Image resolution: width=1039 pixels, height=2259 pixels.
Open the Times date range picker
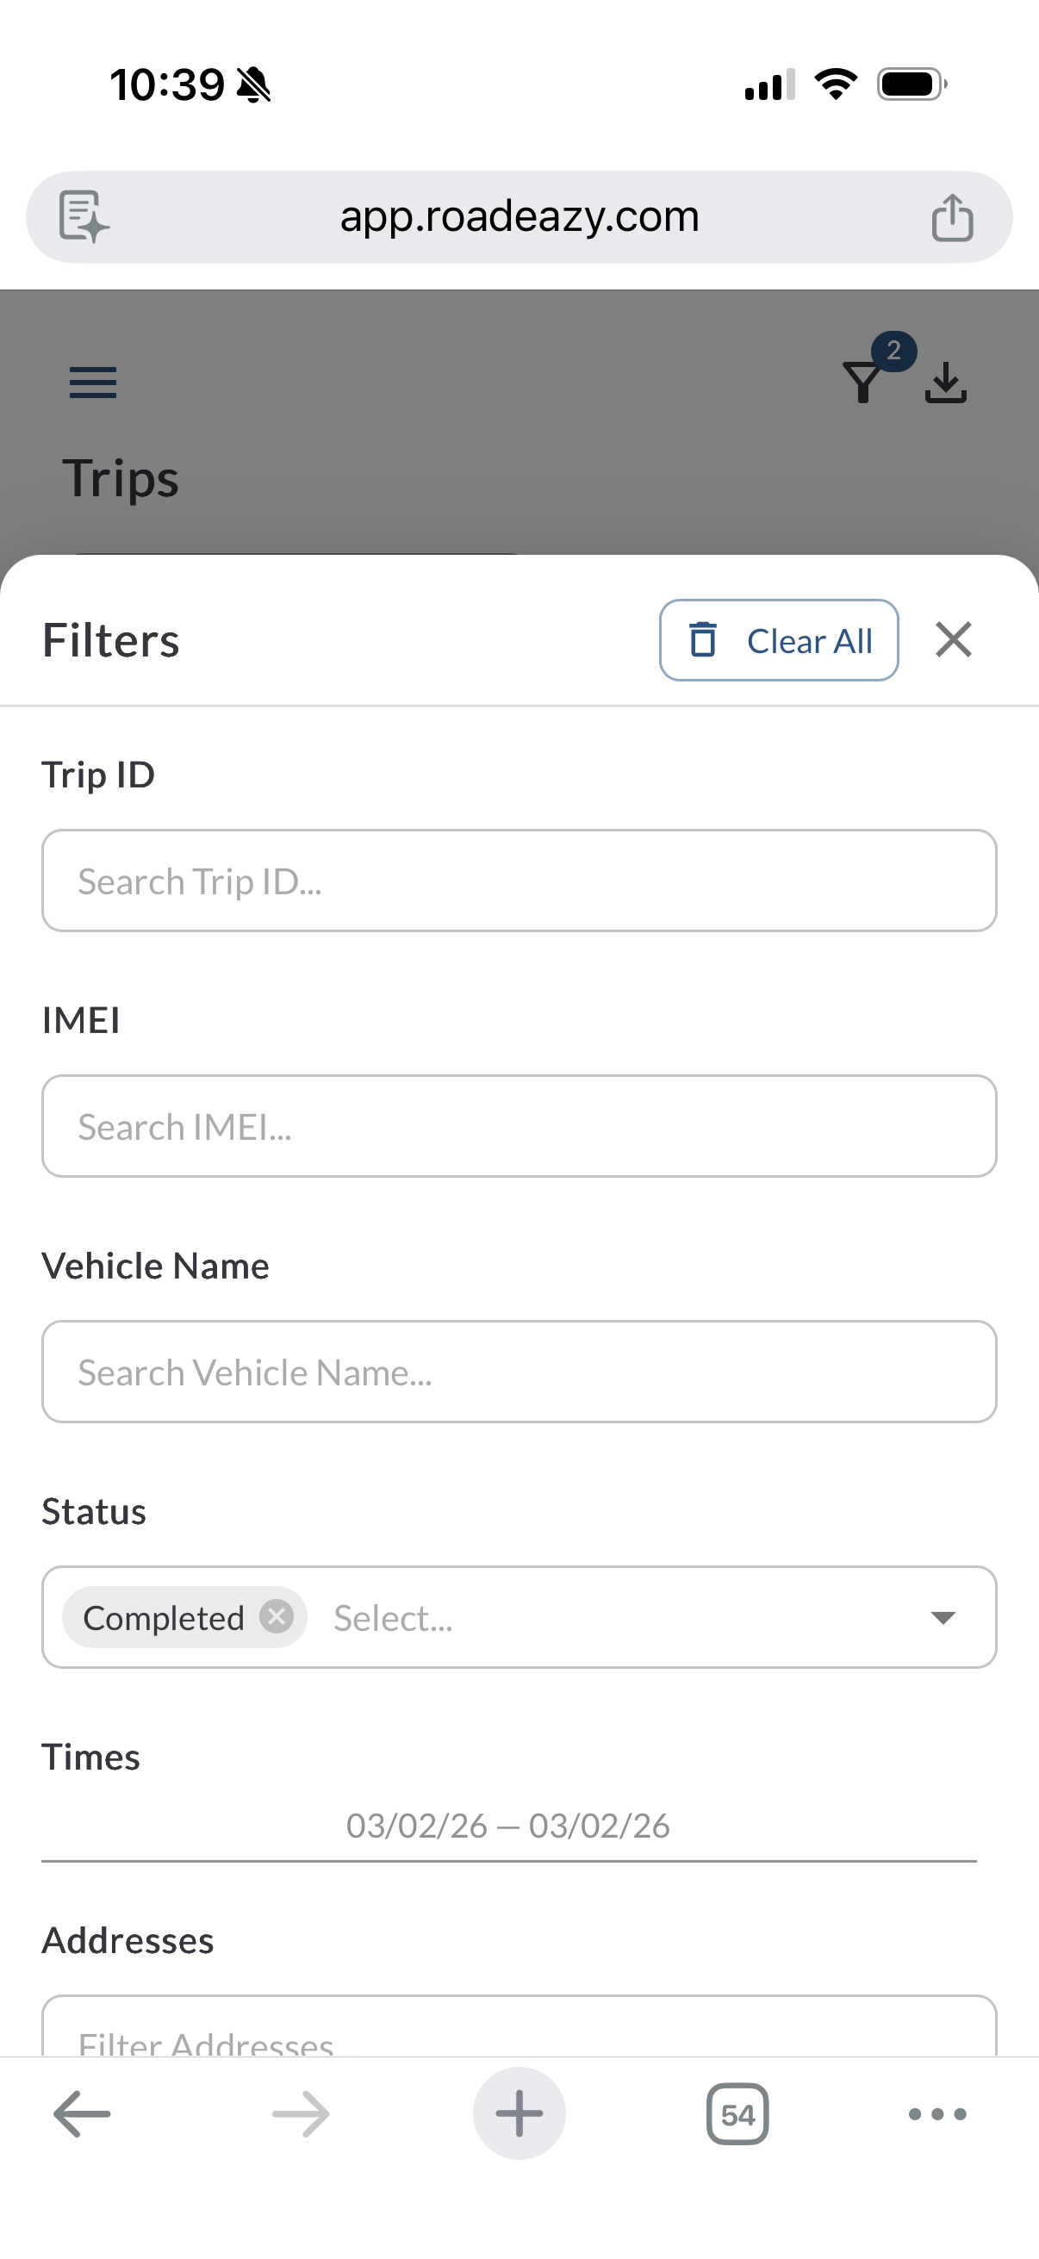pyautogui.click(x=508, y=1826)
